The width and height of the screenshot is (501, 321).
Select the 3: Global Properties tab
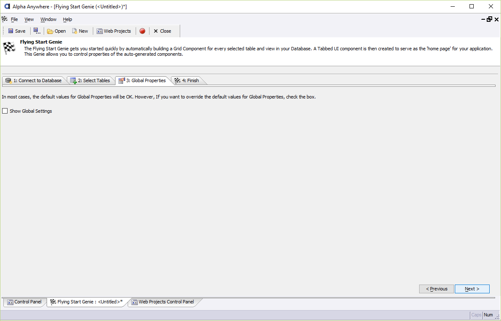pos(142,80)
